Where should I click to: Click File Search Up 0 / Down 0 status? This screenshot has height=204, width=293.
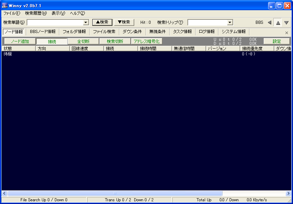pos(44,200)
